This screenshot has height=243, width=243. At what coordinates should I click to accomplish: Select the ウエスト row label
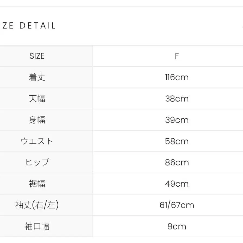pyautogui.click(x=37, y=141)
